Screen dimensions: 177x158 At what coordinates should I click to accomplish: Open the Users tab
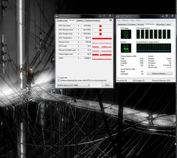(168, 24)
